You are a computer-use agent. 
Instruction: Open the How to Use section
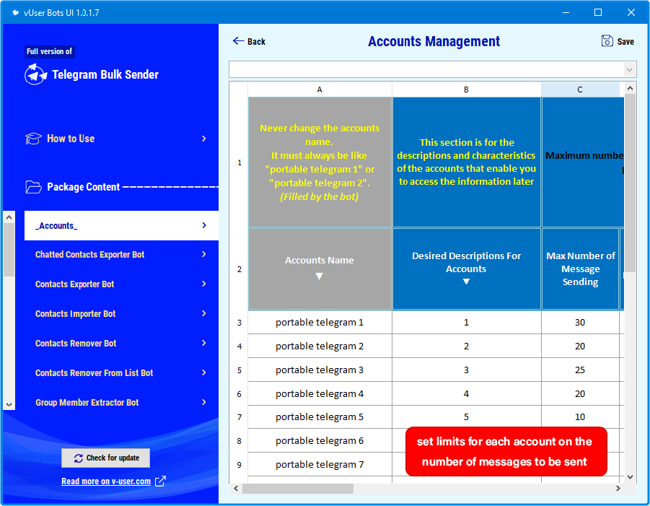tap(116, 139)
